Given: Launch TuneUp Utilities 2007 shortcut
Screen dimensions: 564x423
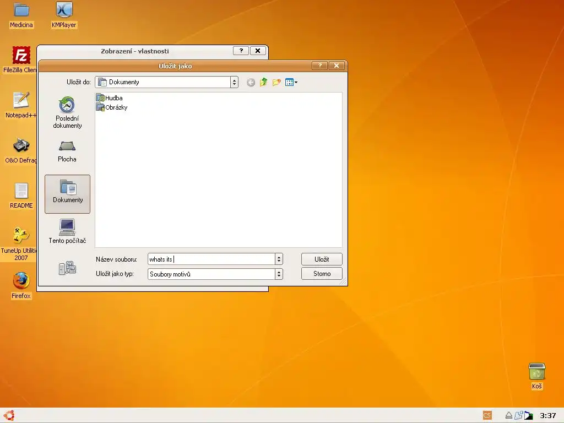Looking at the screenshot, I should (x=20, y=244).
